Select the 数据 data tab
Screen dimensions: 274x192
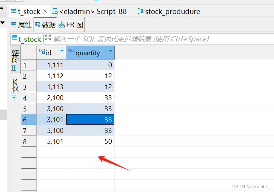point(45,25)
